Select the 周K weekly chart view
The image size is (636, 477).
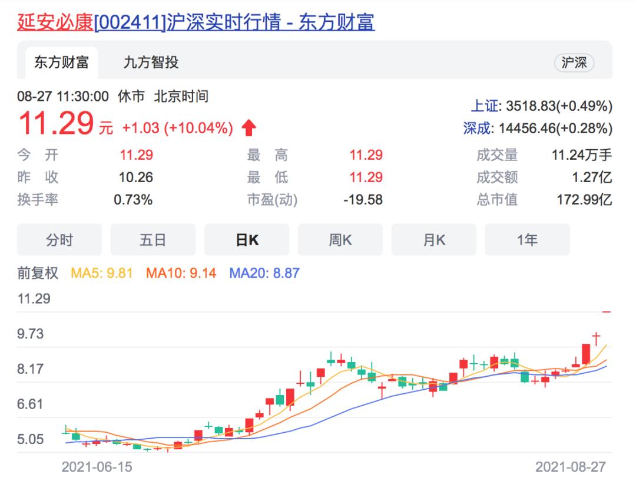(x=340, y=239)
